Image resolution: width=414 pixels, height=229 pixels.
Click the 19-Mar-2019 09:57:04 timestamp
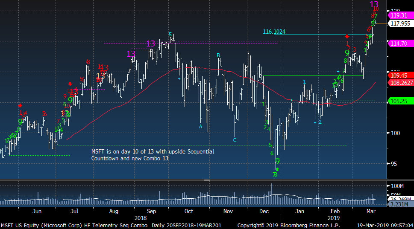click(x=385, y=226)
